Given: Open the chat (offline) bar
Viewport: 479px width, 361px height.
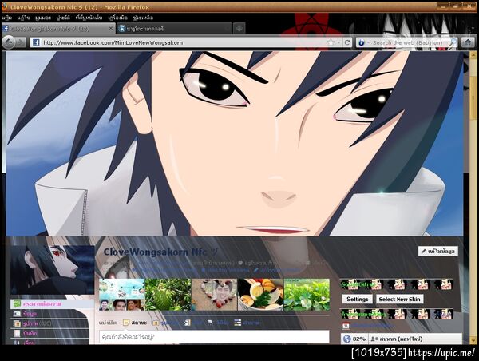Looking at the screenshot, I should (x=415, y=339).
